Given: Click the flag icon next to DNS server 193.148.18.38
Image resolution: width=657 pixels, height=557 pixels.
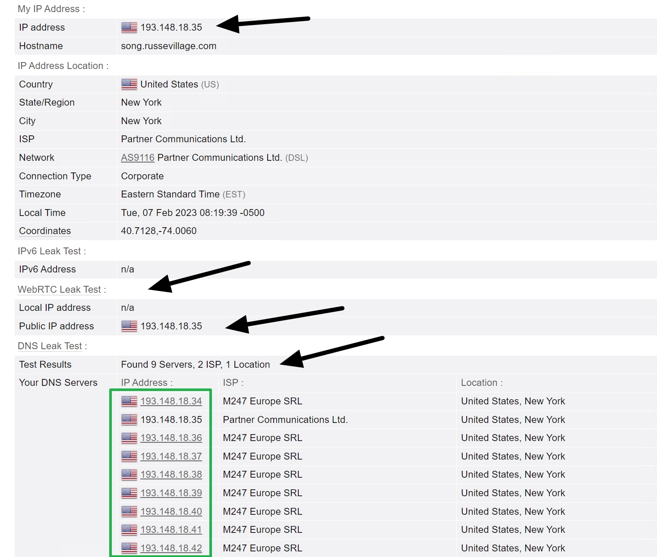Looking at the screenshot, I should click(x=128, y=474).
